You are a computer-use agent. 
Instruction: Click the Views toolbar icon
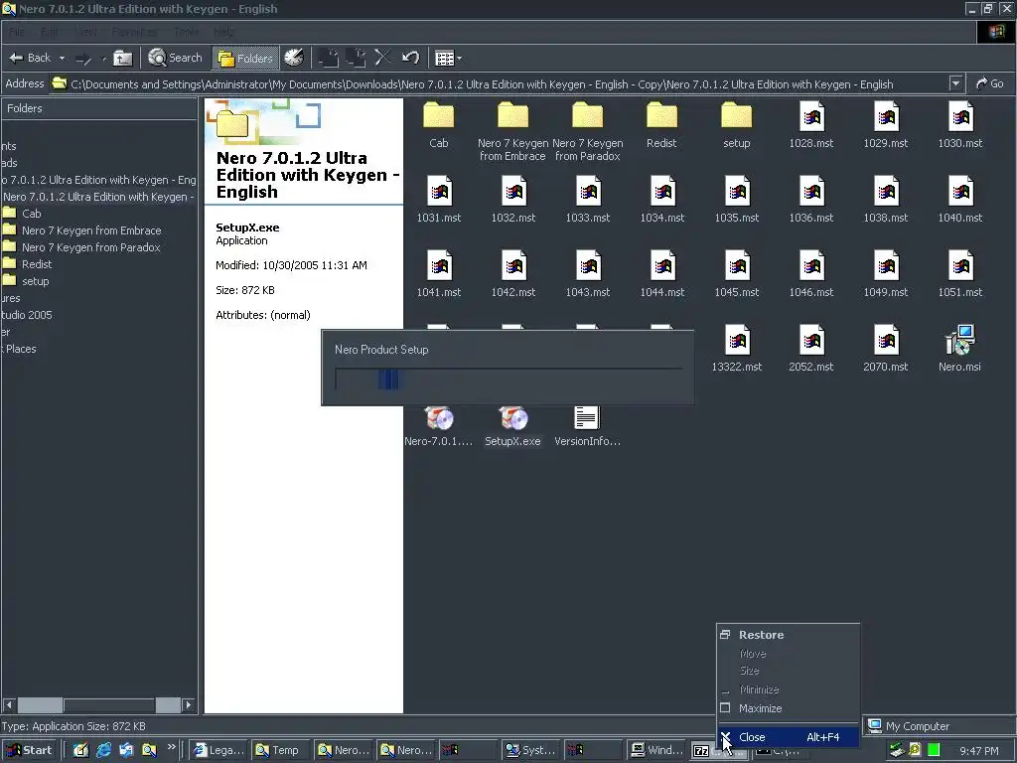[x=444, y=59]
